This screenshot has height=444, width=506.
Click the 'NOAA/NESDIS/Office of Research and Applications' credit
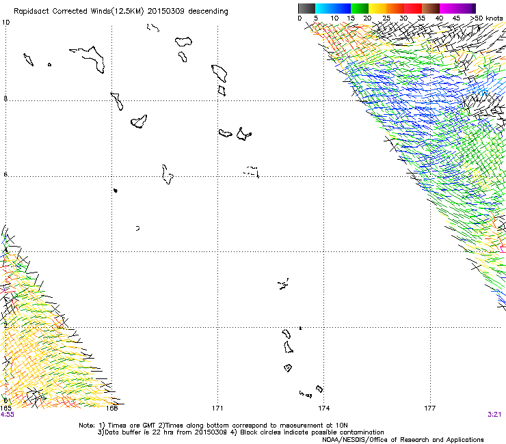[x=403, y=440]
